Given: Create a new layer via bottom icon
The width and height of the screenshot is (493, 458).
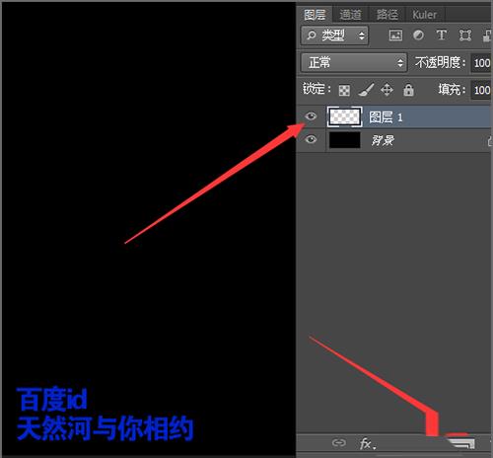Looking at the screenshot, I should (x=462, y=442).
